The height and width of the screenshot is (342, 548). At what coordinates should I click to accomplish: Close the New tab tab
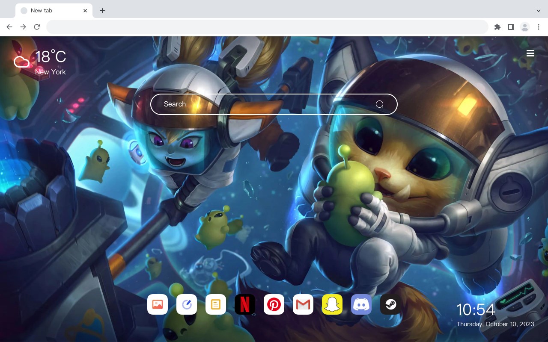pos(86,11)
